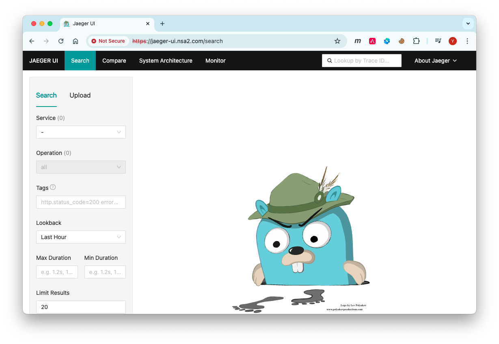Open the Service dropdown
This screenshot has width=499, height=344.
pos(81,132)
